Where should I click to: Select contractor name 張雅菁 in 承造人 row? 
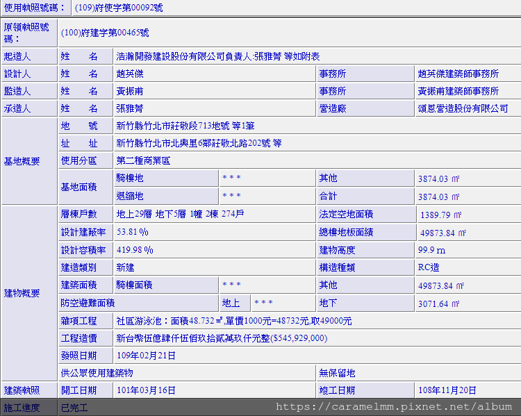[x=130, y=108]
